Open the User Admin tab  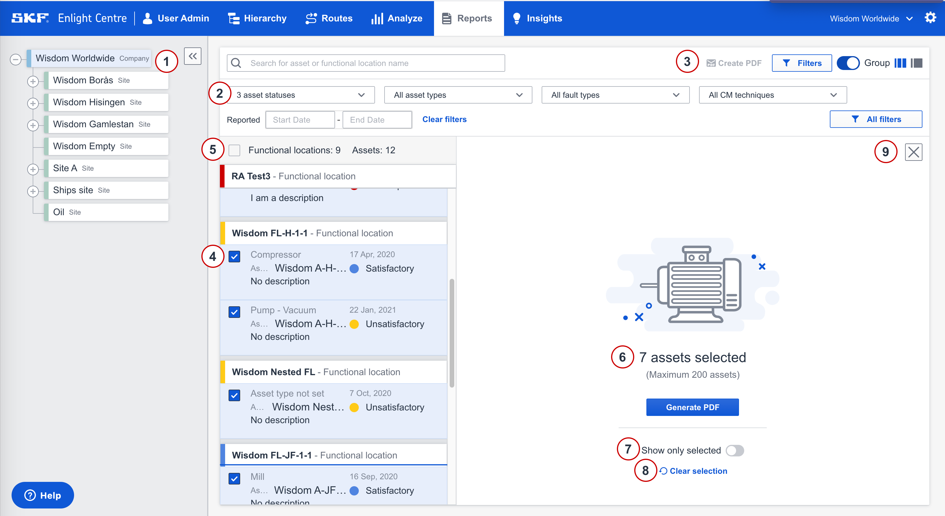coord(176,18)
